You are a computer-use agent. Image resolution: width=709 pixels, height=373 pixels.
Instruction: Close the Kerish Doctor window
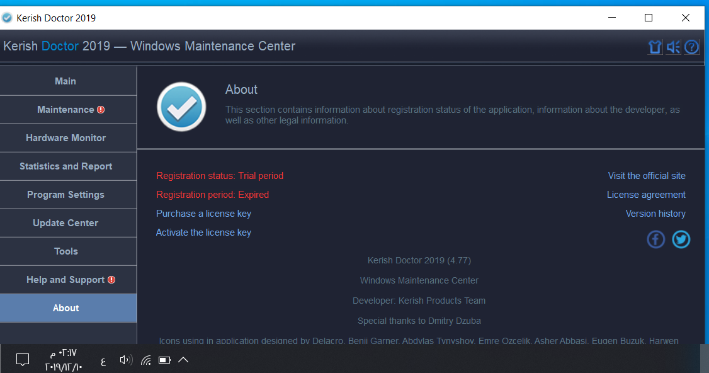coord(686,18)
